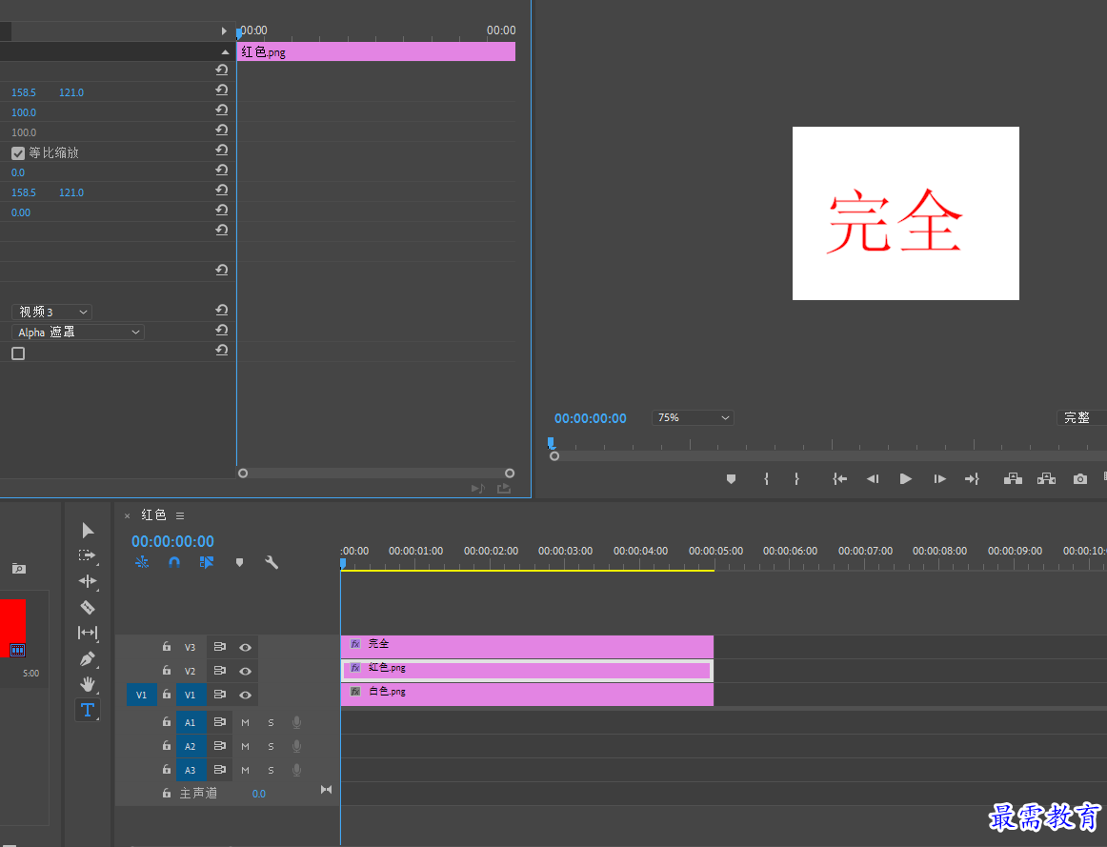Select the 红色 sequence tab

[153, 515]
